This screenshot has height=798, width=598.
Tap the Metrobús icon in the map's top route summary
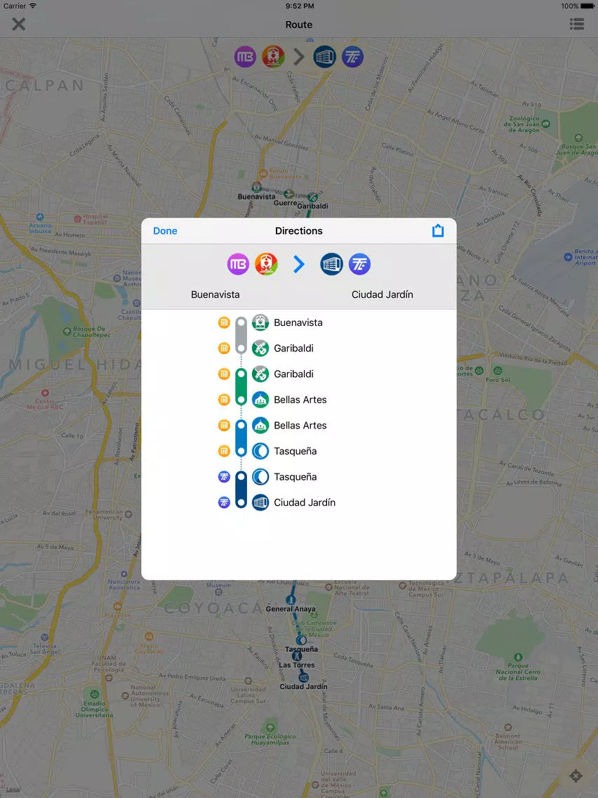point(245,57)
